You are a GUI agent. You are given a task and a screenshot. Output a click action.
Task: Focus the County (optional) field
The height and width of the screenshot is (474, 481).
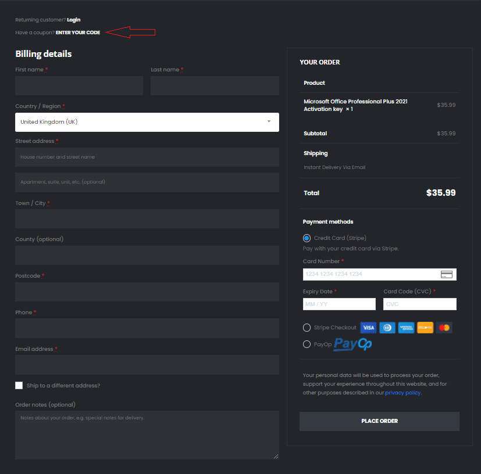tap(147, 255)
